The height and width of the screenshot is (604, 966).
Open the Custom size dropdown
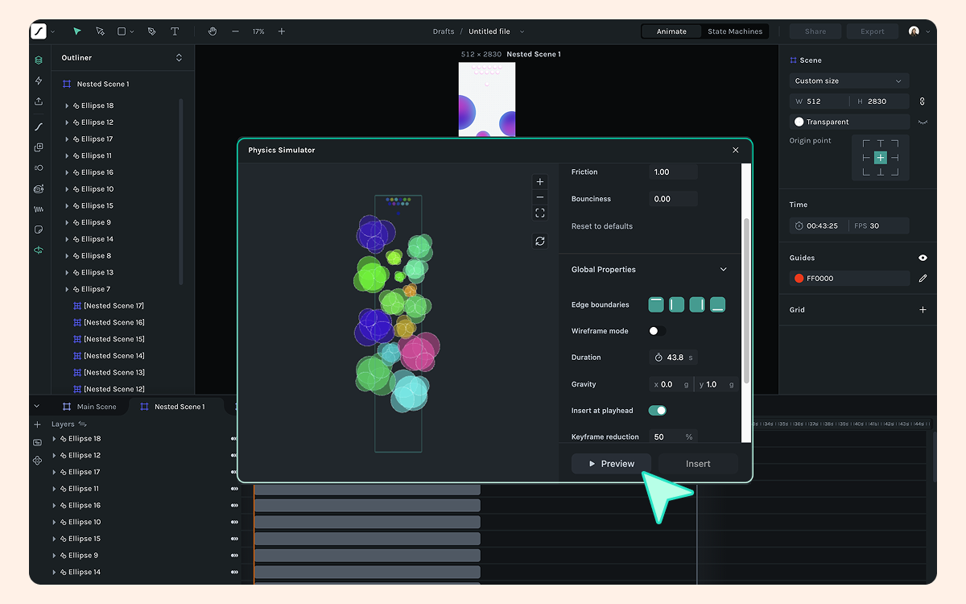point(848,81)
